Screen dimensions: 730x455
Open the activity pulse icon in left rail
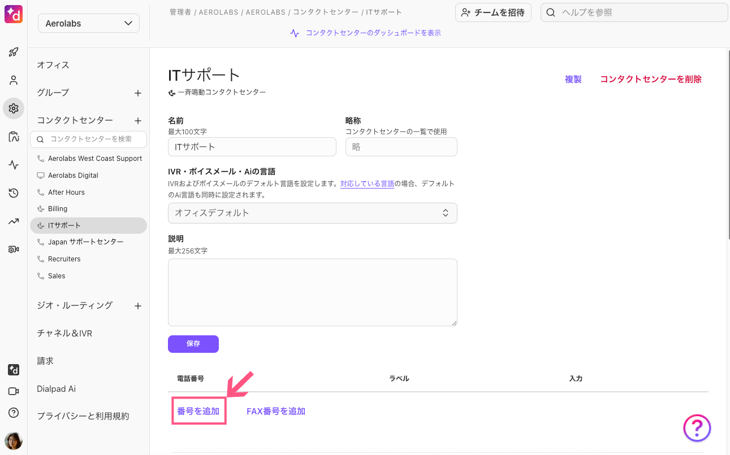pyautogui.click(x=14, y=165)
